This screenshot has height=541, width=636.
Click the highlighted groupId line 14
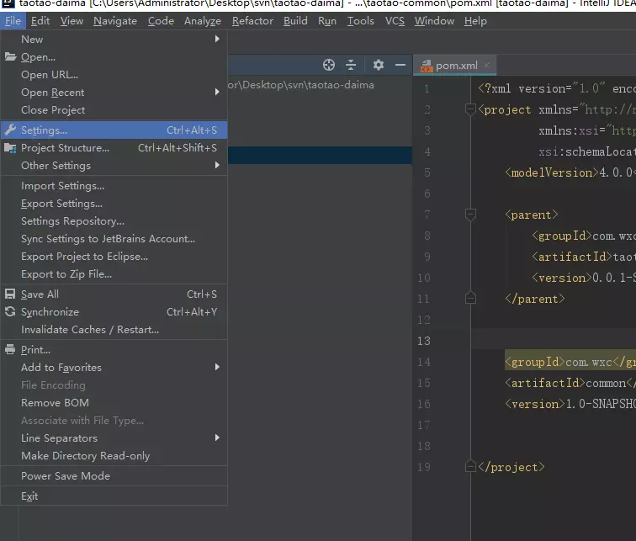(570, 361)
